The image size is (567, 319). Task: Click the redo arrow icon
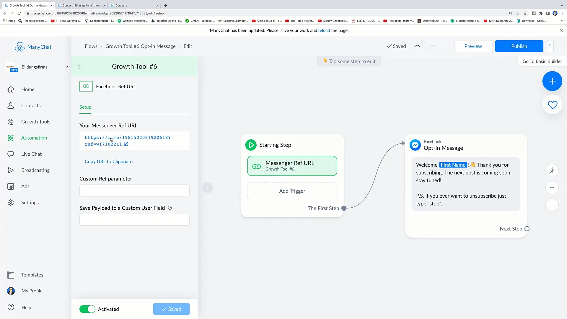coord(432,46)
